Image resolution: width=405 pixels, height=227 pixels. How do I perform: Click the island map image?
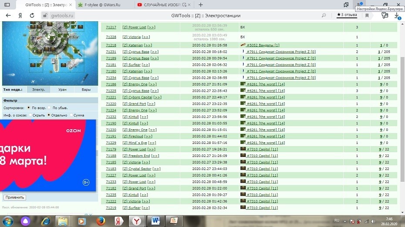tap(50, 53)
